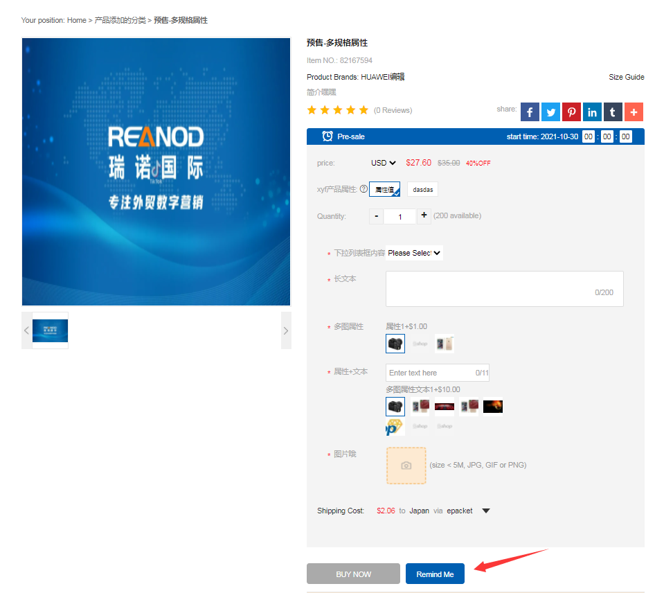Select the first faded shop swatch in the second 多图属性文本 row
This screenshot has height=593, width=655.
coord(420,427)
